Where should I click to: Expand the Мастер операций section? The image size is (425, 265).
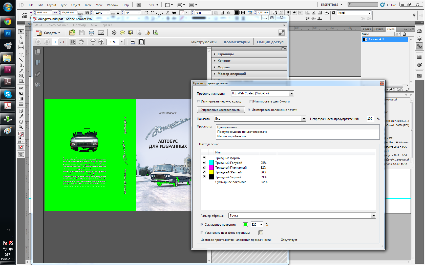(249, 74)
